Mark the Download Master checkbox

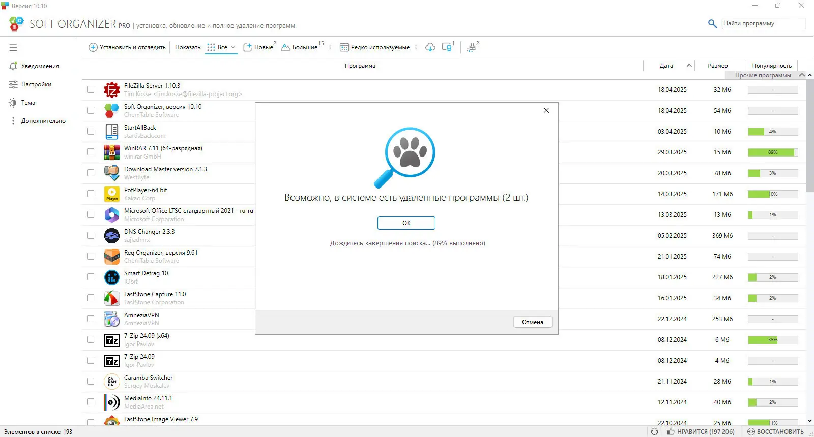pos(91,173)
